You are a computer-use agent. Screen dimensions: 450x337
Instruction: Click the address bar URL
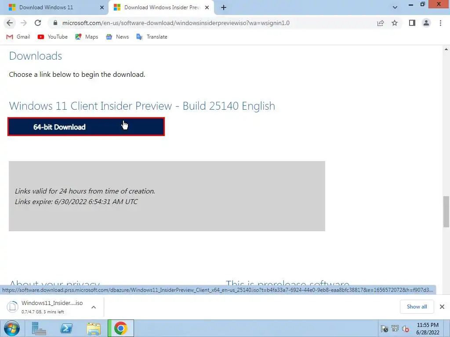[176, 23]
